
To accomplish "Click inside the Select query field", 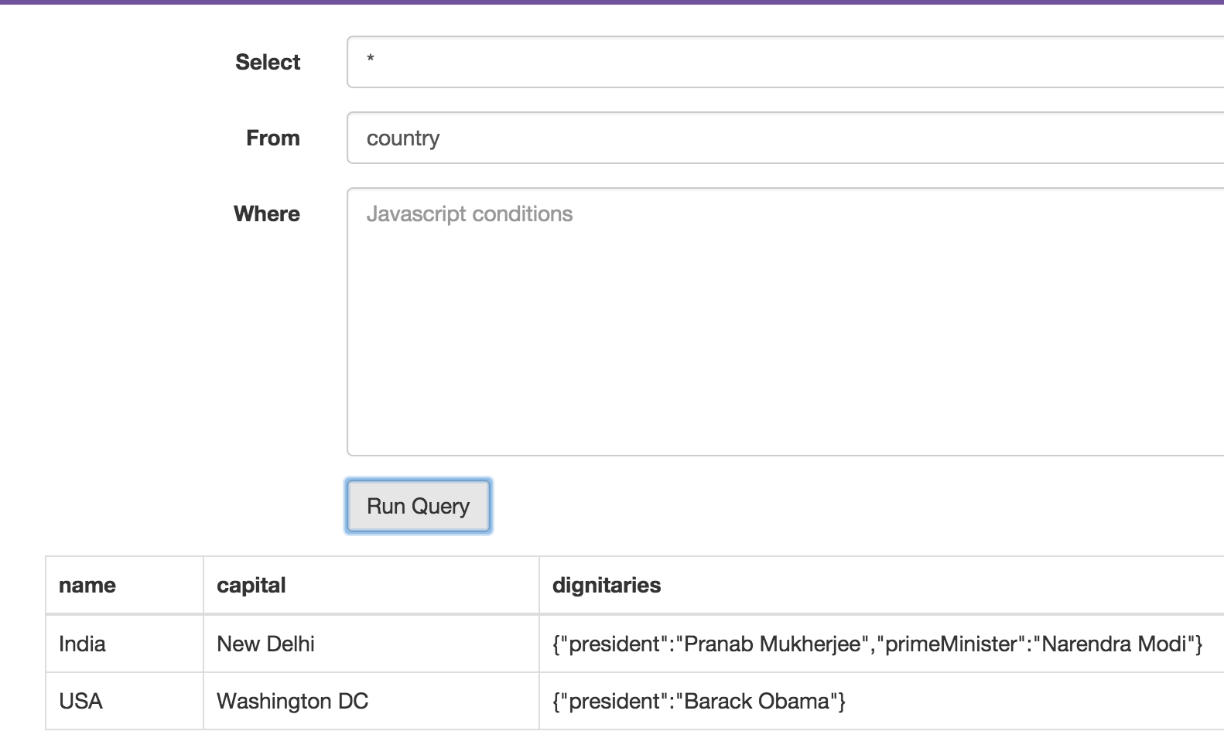I will pos(619,62).
